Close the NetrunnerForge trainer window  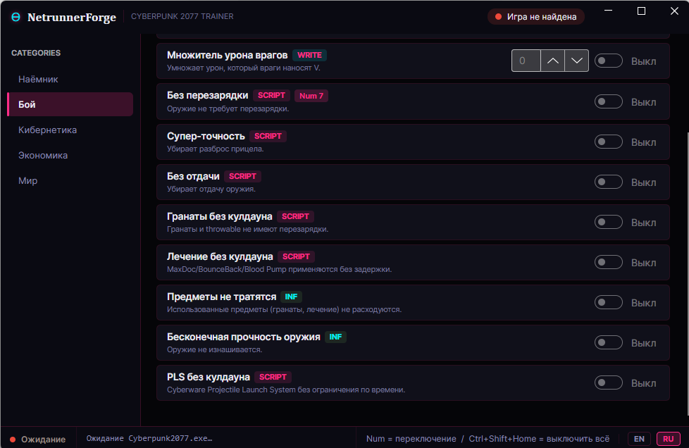(x=674, y=11)
